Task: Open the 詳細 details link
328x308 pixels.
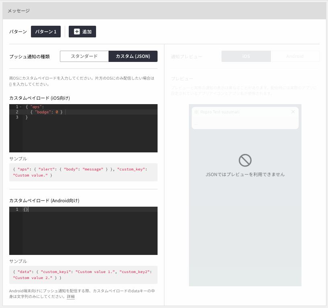Action: click(x=71, y=296)
